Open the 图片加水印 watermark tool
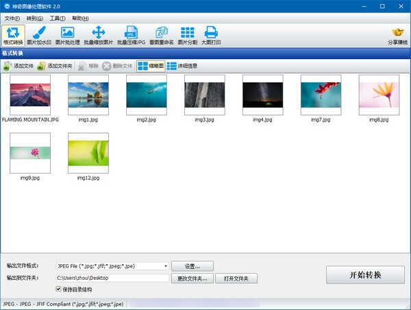Viewport: 411px width, 310px height. click(x=40, y=36)
